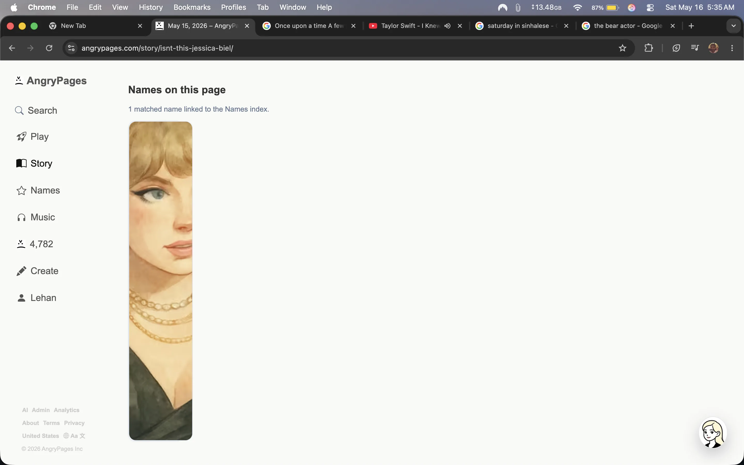This screenshot has width=744, height=465.
Task: Open a new tab with plus button
Action: [x=691, y=26]
